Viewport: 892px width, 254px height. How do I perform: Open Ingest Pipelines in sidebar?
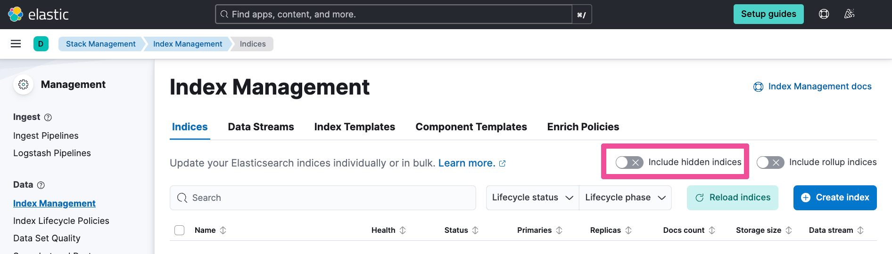(46, 136)
